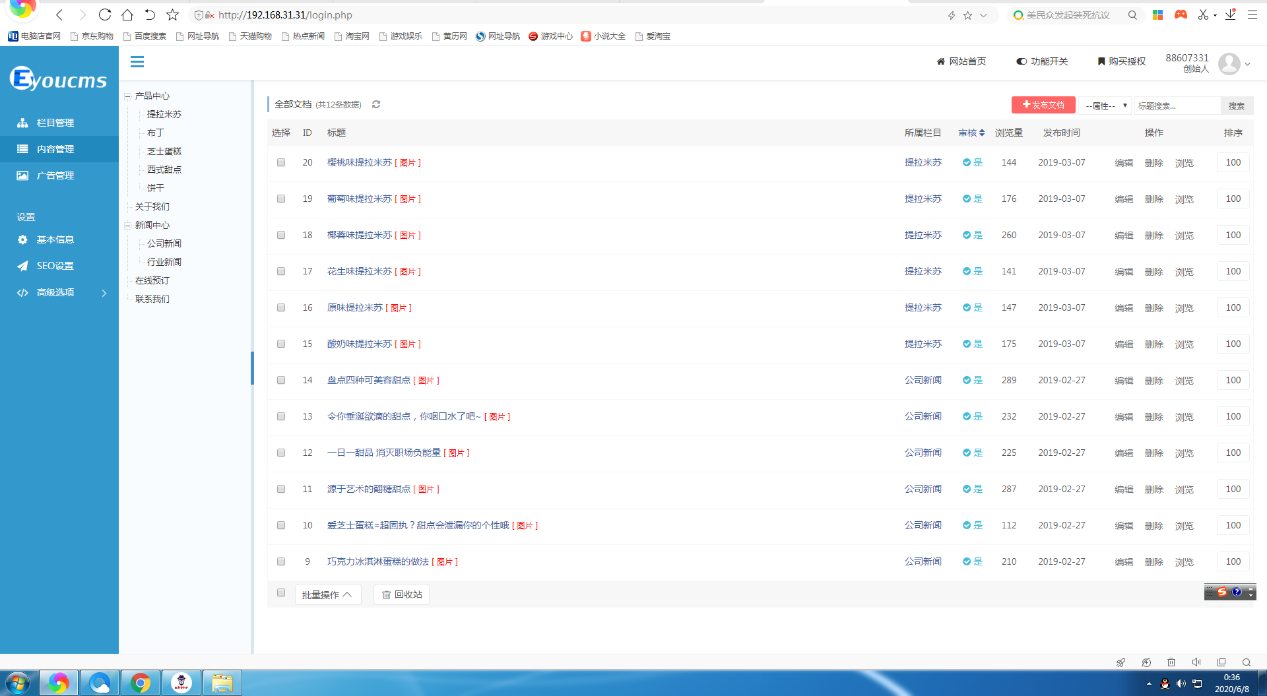Image resolution: width=1267 pixels, height=696 pixels.
Task: Click 搜索 button
Action: point(1236,106)
